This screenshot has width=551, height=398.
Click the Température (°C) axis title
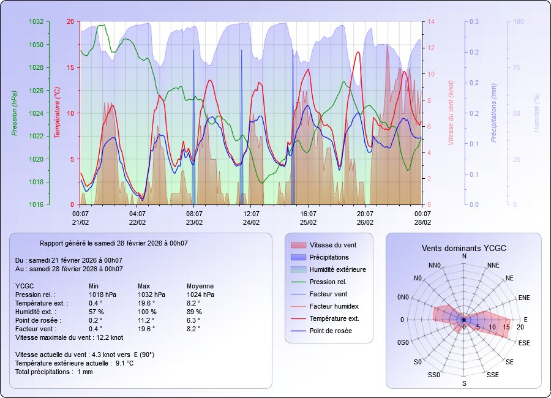(57, 113)
